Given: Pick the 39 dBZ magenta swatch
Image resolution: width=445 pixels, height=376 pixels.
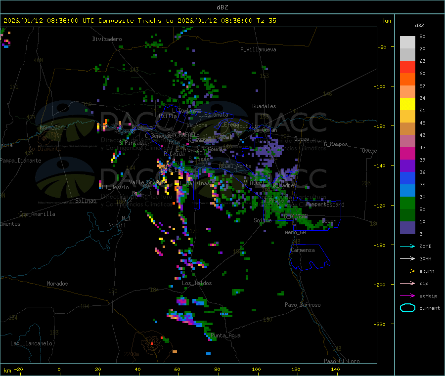Looking at the screenshot, I should pyautogui.click(x=407, y=153).
